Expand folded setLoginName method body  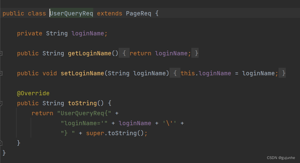click(x=175, y=73)
